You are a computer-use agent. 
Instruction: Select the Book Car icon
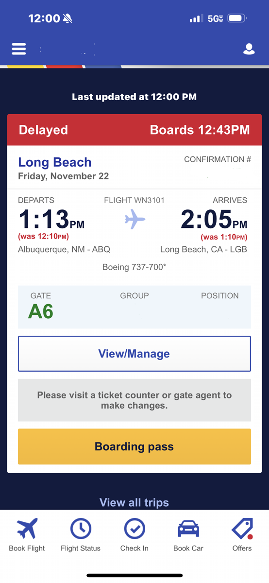click(x=188, y=529)
